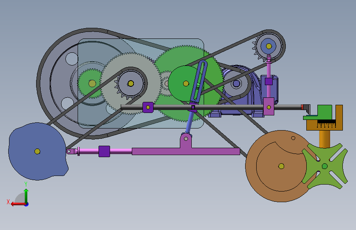Select magenta bracket joining bar and vertical rod
The width and height of the screenshot is (356, 230).
coord(269,106)
